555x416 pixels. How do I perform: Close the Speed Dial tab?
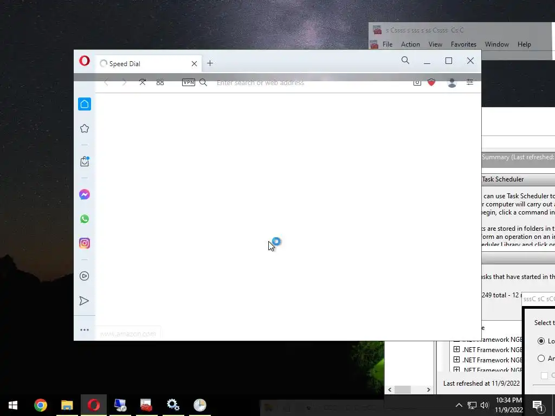click(194, 64)
